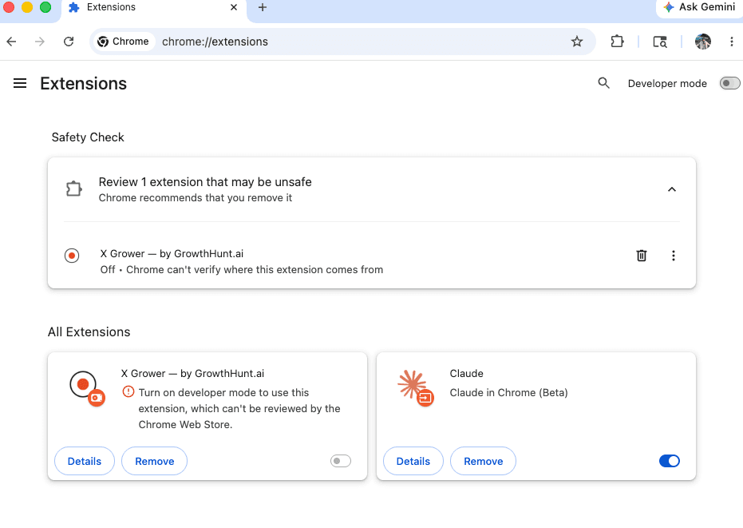Open Details for X Grower extension
Screen dimensions: 743x528
[x=85, y=461]
